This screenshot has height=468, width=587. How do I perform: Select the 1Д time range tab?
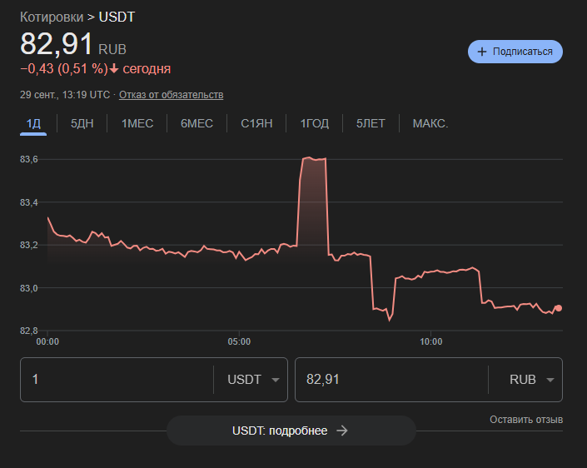tap(33, 123)
